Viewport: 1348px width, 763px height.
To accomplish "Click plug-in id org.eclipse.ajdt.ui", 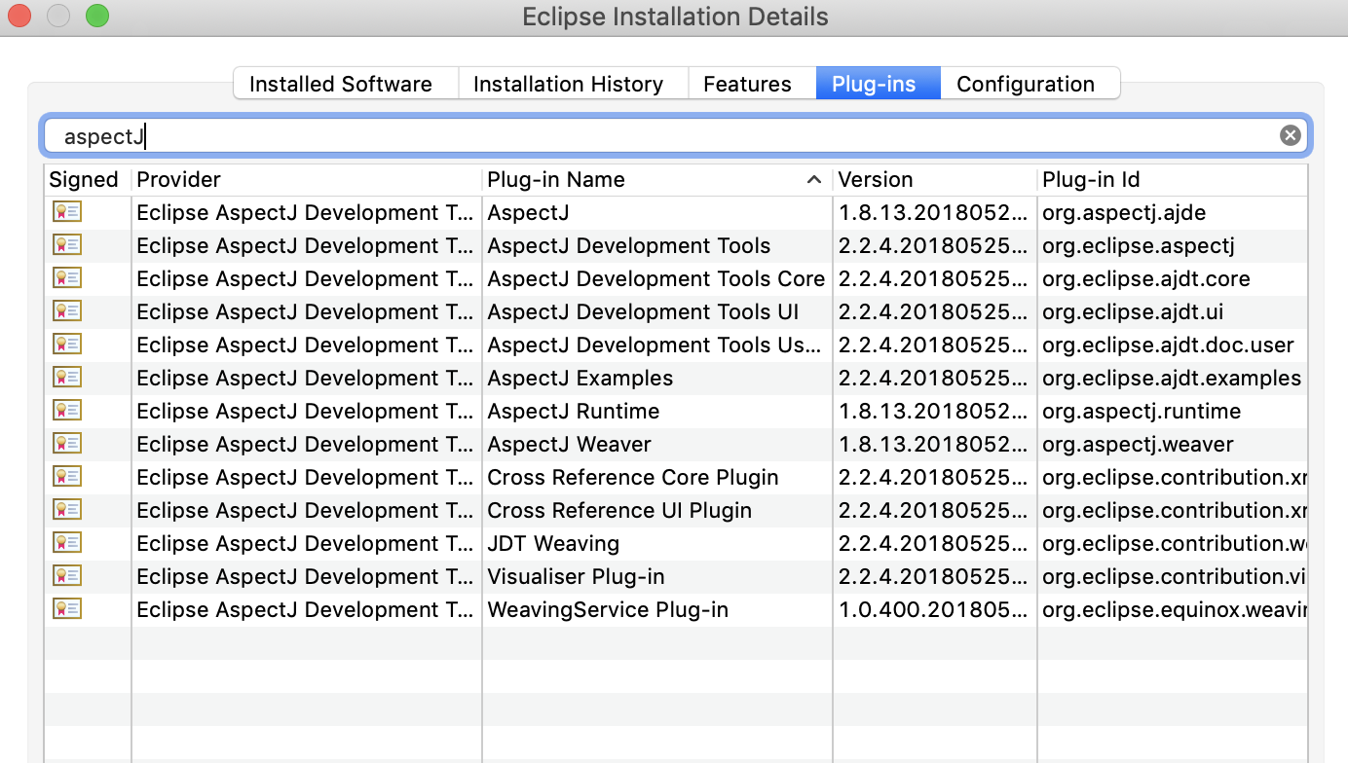I will [x=1133, y=312].
